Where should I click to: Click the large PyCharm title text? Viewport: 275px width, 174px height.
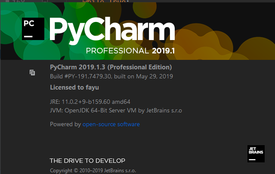[x=113, y=30]
